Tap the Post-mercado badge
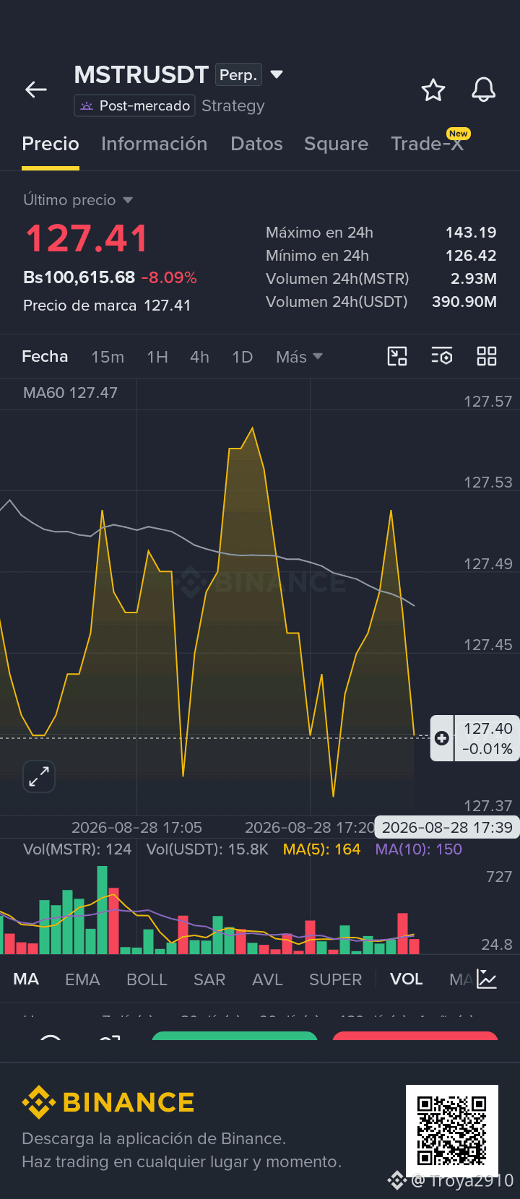Image resolution: width=520 pixels, height=1199 pixels. coord(135,105)
